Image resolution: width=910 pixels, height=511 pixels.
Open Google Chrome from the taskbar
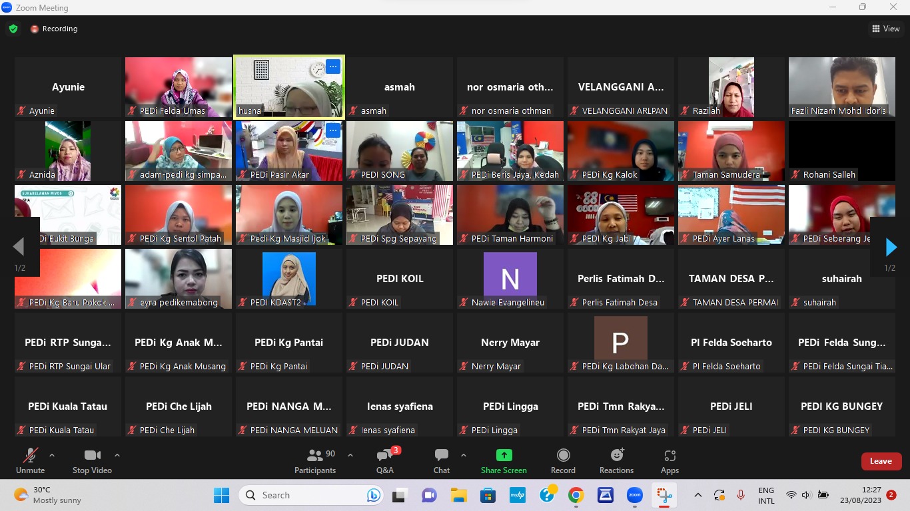[576, 495]
